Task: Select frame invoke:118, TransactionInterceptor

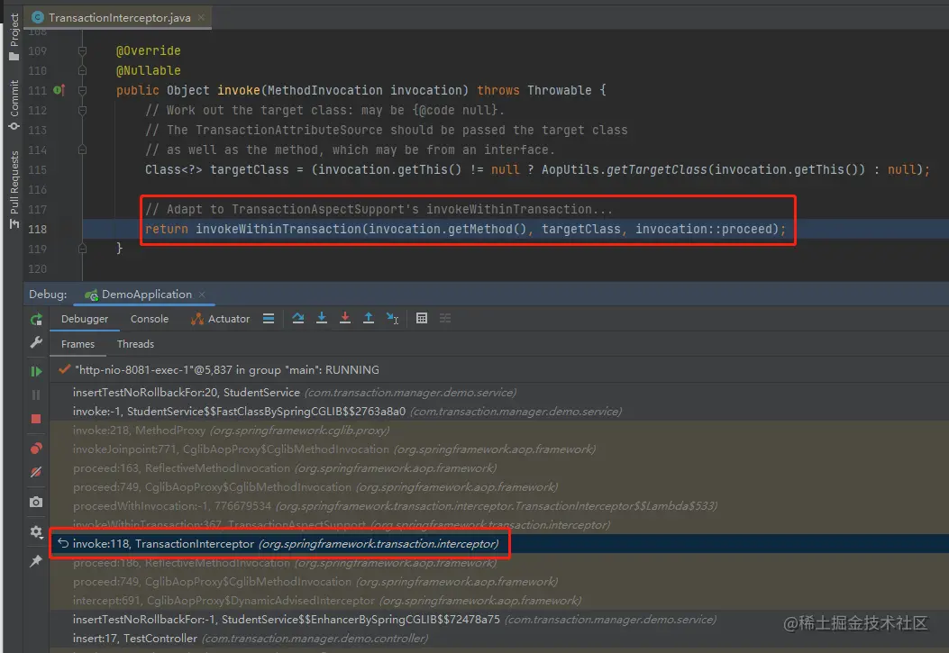Action: coord(498,543)
